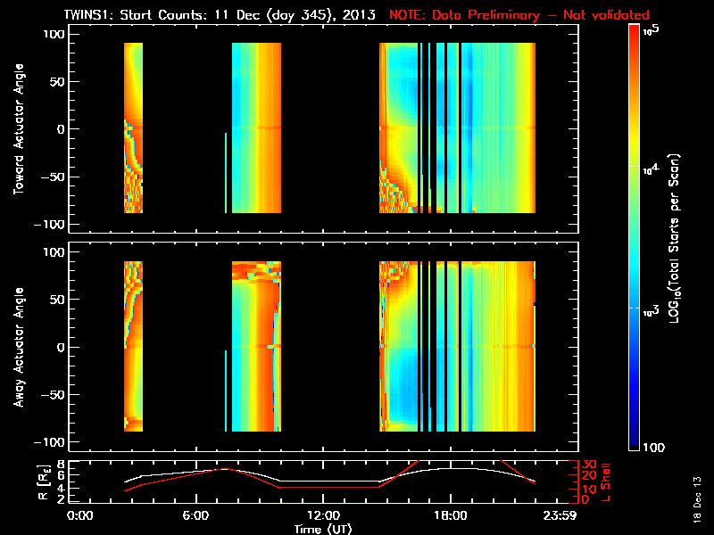Click the "-100" tick of the Toward Actuator panel

(x=50, y=225)
